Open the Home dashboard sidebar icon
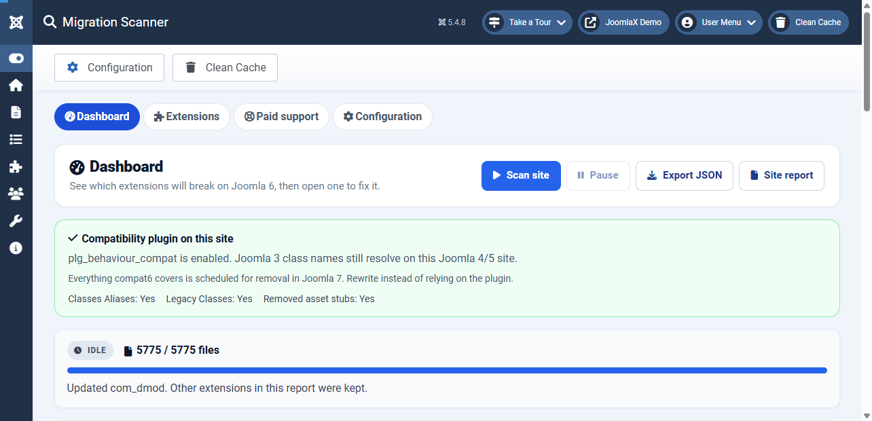The width and height of the screenshot is (872, 421). [x=16, y=85]
